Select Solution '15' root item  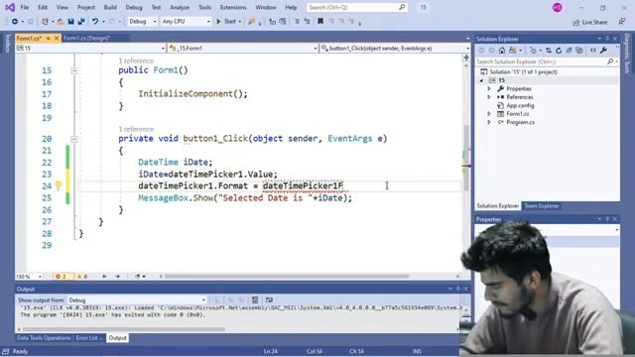pos(523,72)
